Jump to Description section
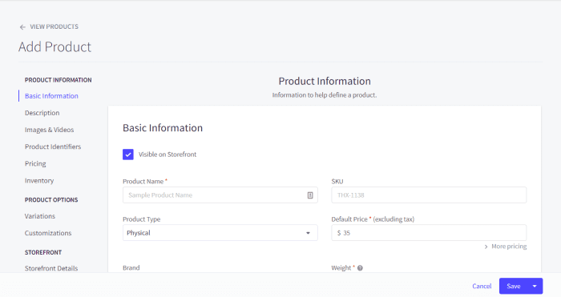Image resolution: width=561 pixels, height=297 pixels. tap(42, 113)
